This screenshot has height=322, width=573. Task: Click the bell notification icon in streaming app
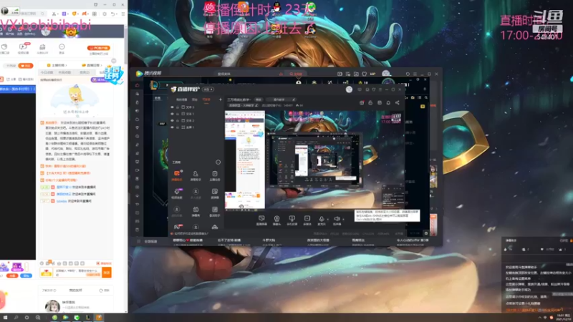(388, 103)
